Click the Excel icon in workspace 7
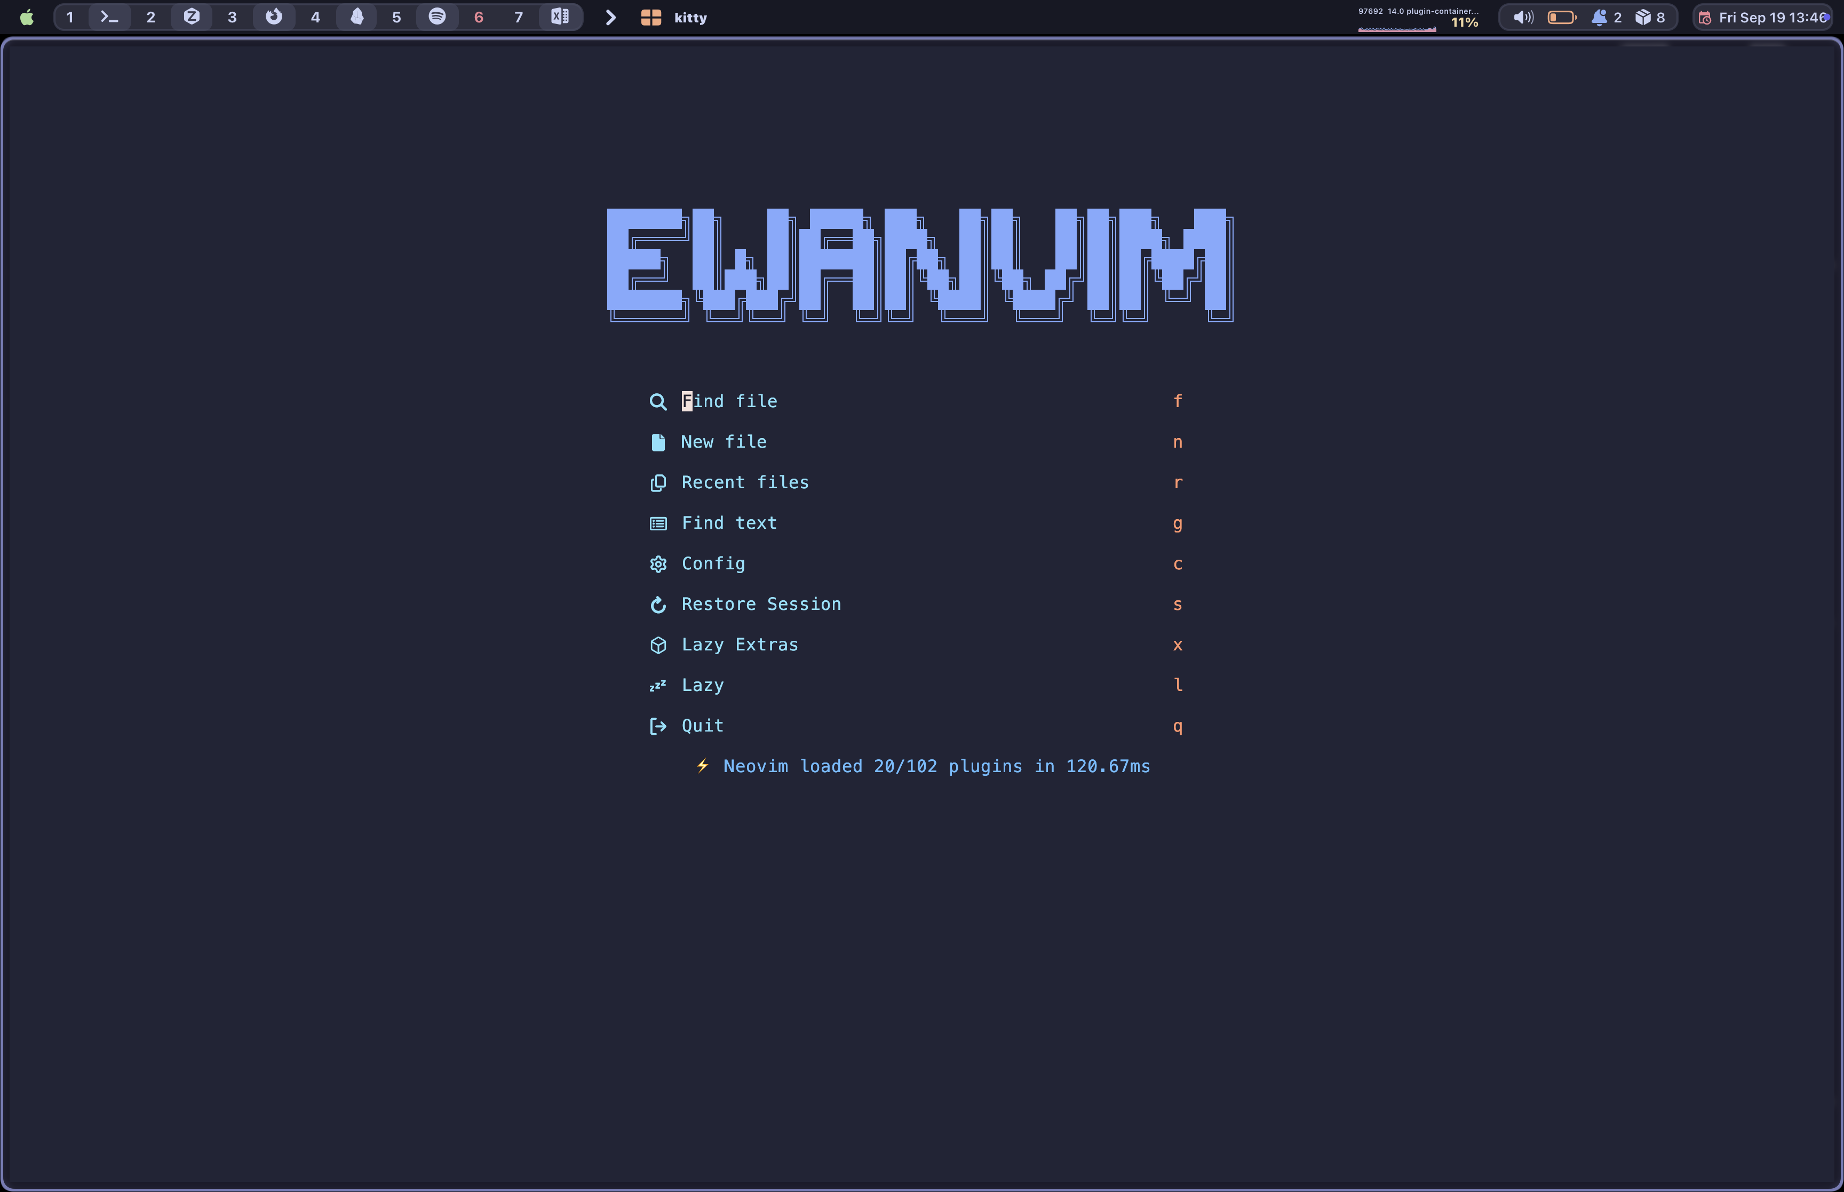 tap(560, 17)
